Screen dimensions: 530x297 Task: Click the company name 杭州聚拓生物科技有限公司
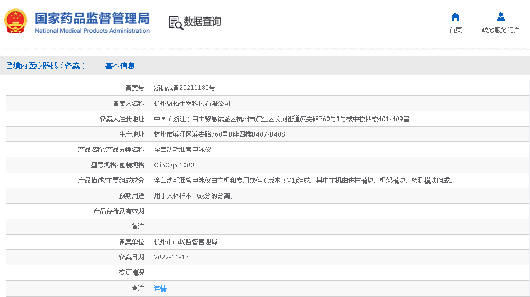pos(192,104)
